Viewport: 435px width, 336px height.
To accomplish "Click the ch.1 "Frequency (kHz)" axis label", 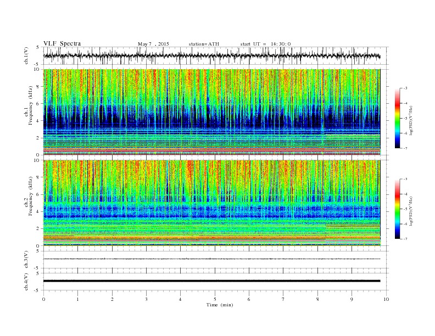I will point(31,105).
